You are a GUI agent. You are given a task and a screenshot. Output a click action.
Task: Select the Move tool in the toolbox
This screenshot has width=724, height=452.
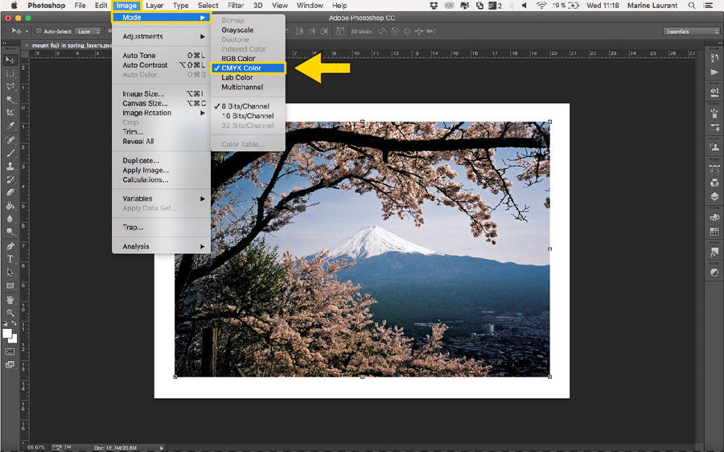(x=10, y=60)
